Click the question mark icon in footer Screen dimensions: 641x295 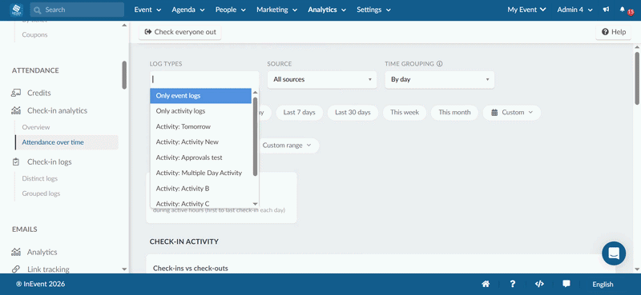513,284
